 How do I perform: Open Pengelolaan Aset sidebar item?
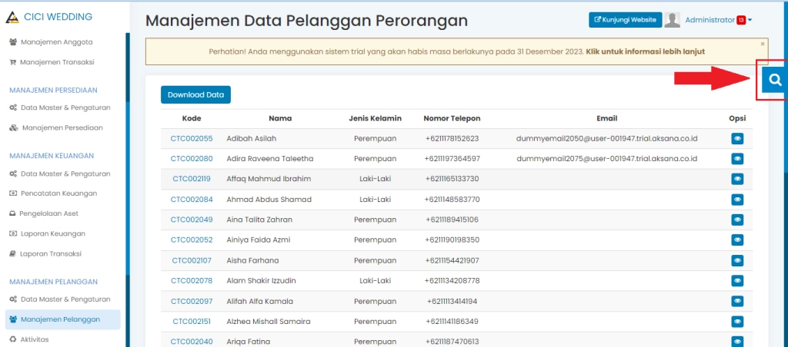pos(44,213)
